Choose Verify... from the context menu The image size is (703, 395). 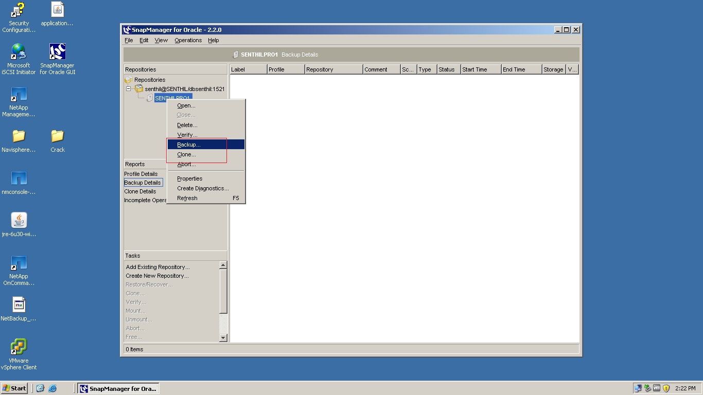pyautogui.click(x=206, y=135)
